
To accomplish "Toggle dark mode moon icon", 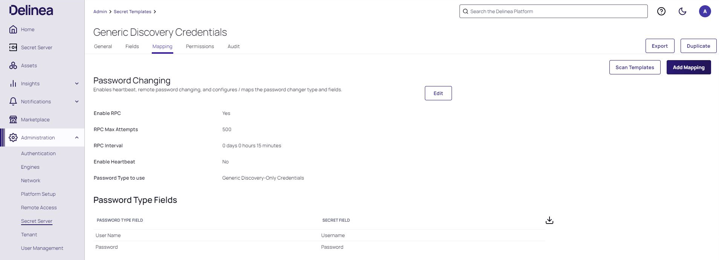I will pos(682,11).
